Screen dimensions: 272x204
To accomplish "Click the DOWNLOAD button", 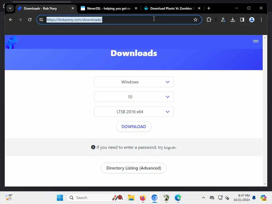I will (134, 126).
